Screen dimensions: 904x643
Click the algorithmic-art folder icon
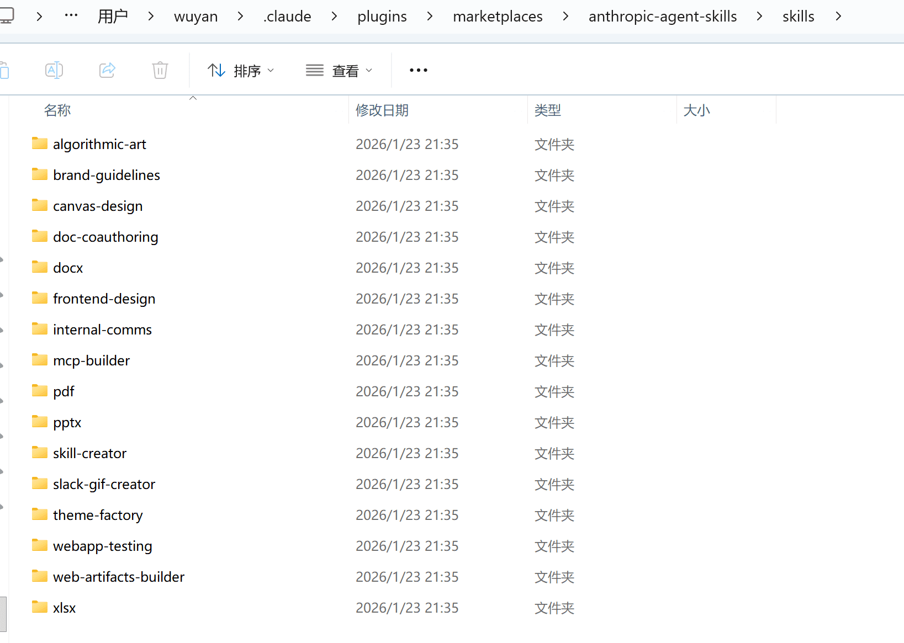coord(40,144)
